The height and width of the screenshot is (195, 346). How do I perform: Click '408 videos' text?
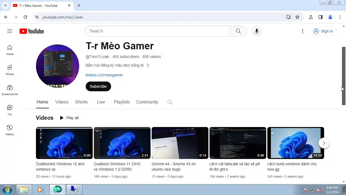click(x=152, y=57)
